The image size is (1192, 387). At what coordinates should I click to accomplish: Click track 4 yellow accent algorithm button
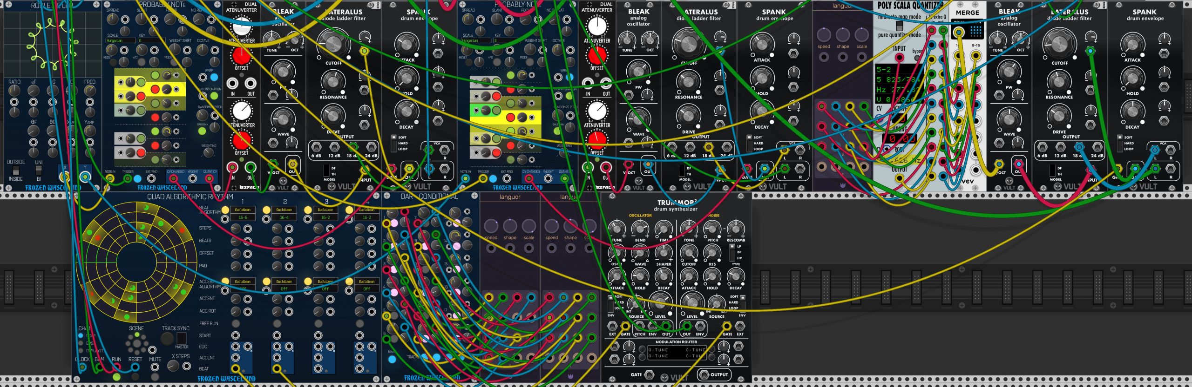coord(349,282)
